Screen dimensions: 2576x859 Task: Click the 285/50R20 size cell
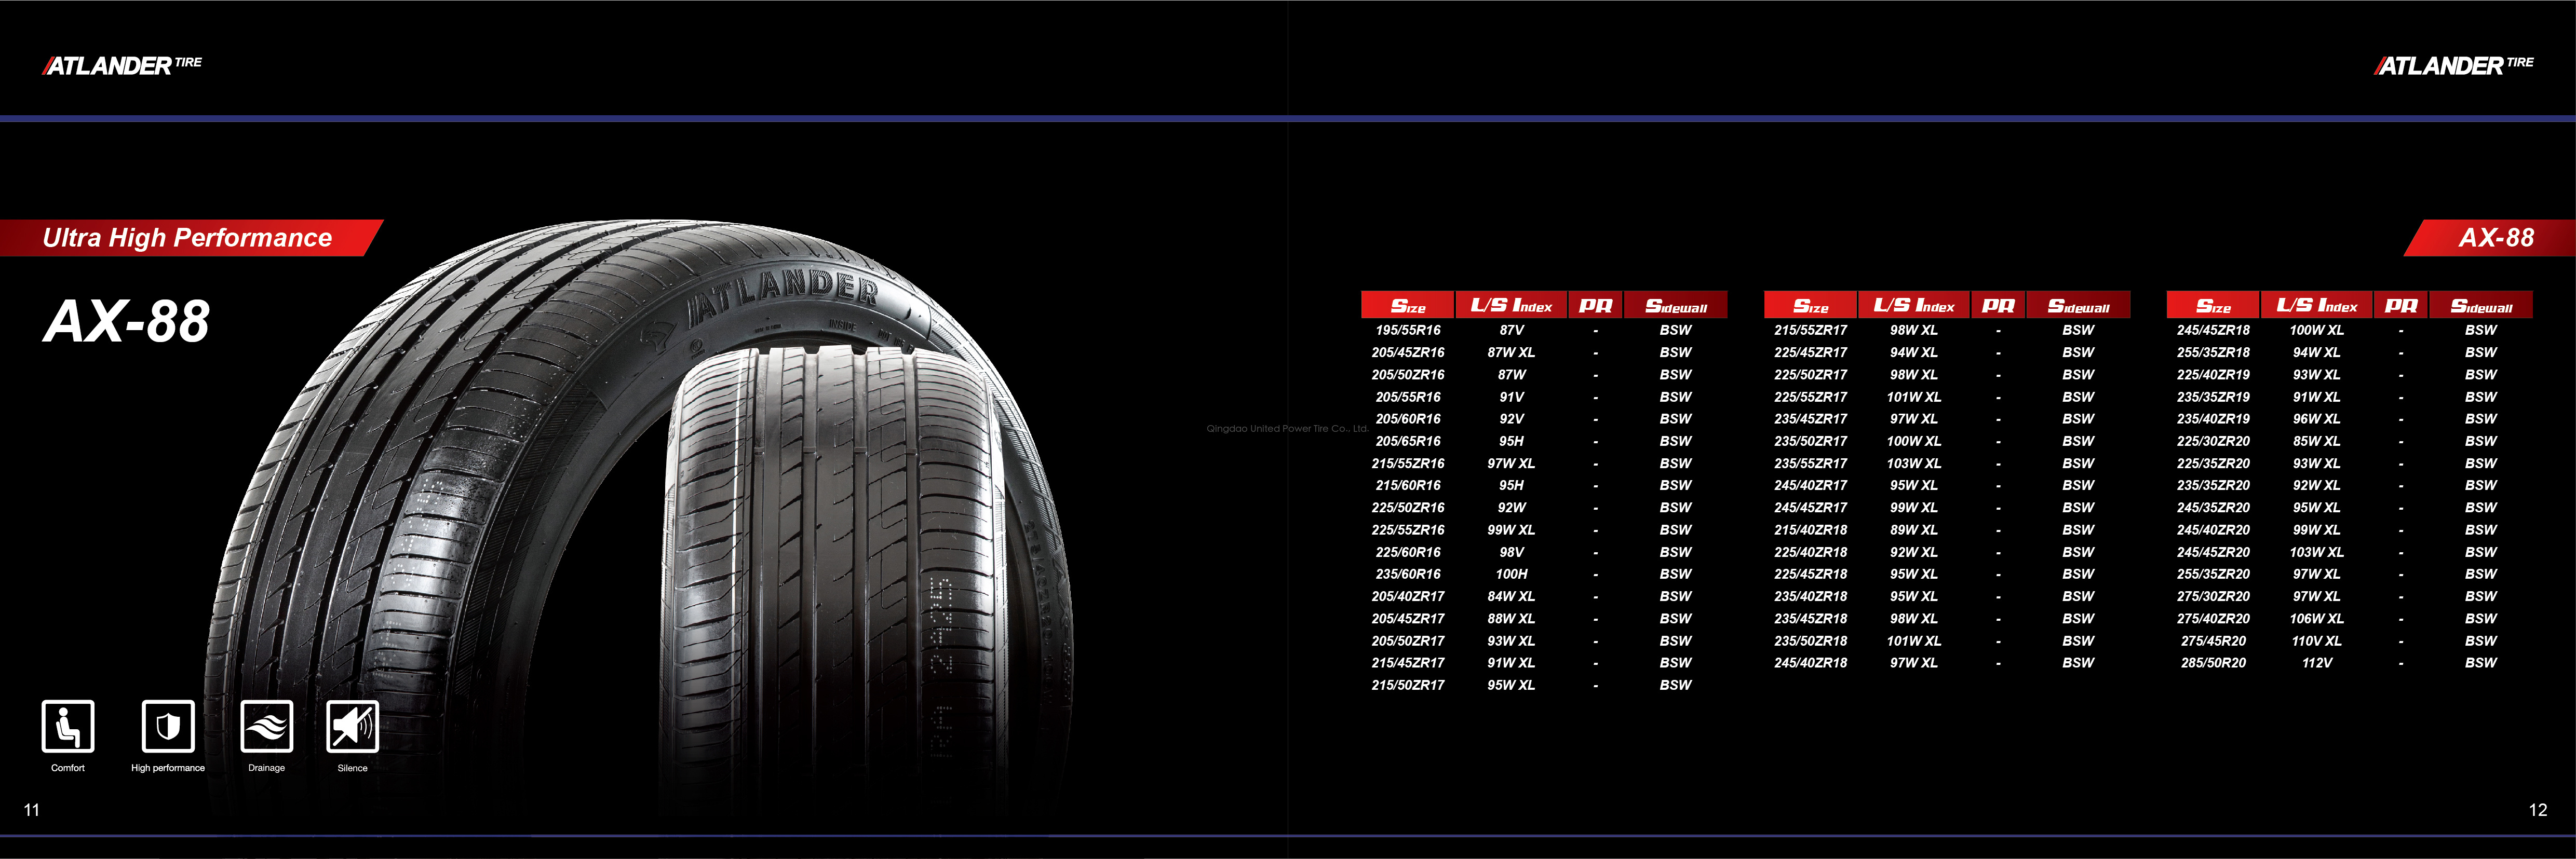click(2213, 663)
